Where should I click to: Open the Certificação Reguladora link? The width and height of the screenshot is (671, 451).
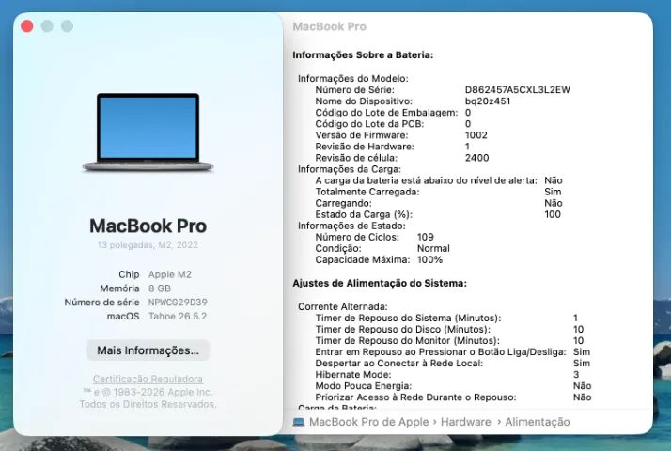click(x=148, y=379)
